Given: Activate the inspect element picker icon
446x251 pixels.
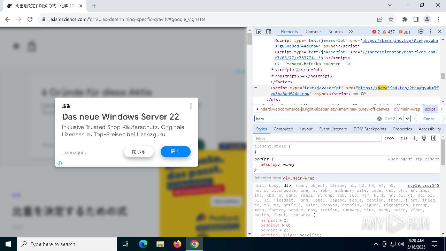Looking at the screenshot, I should point(259,32).
